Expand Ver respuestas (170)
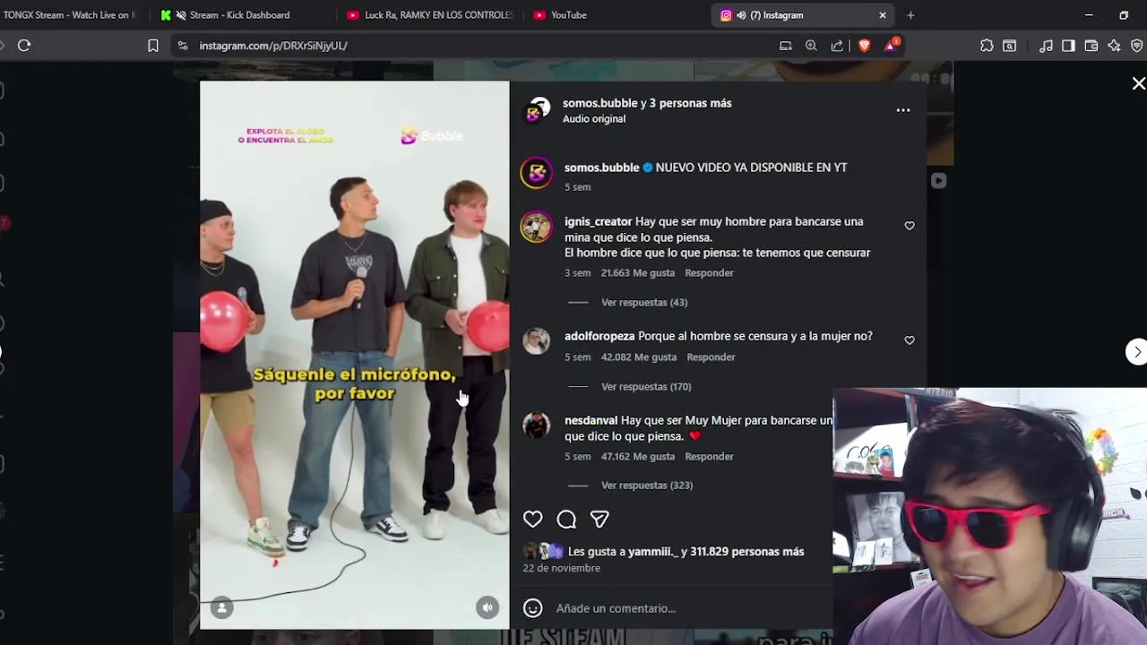Screen dimensions: 1147x645 (x=646, y=387)
